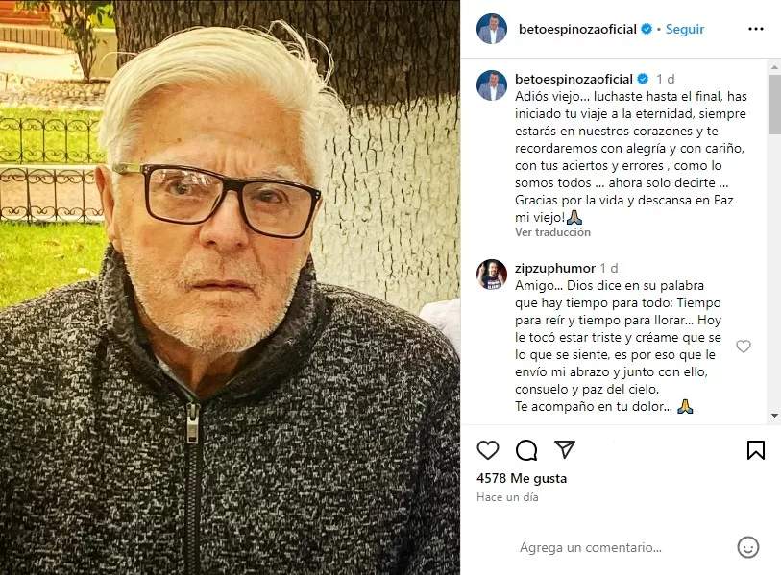Save post with bookmark icon
The image size is (781, 575).
pos(756,450)
